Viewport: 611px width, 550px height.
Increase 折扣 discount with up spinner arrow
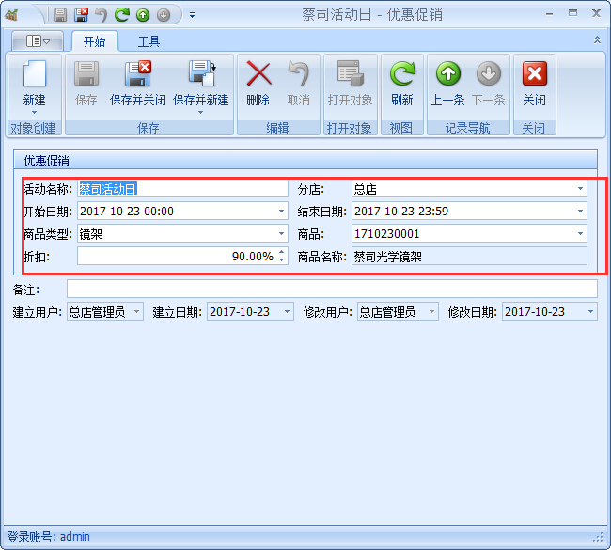point(281,252)
